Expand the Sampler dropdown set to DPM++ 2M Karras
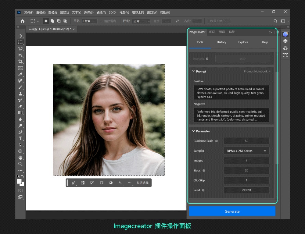The height and width of the screenshot is (234, 305). pyautogui.click(x=246, y=151)
